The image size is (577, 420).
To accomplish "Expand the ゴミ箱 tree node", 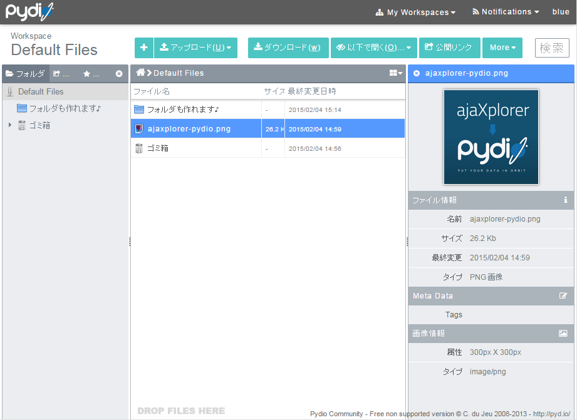I will pos(9,125).
